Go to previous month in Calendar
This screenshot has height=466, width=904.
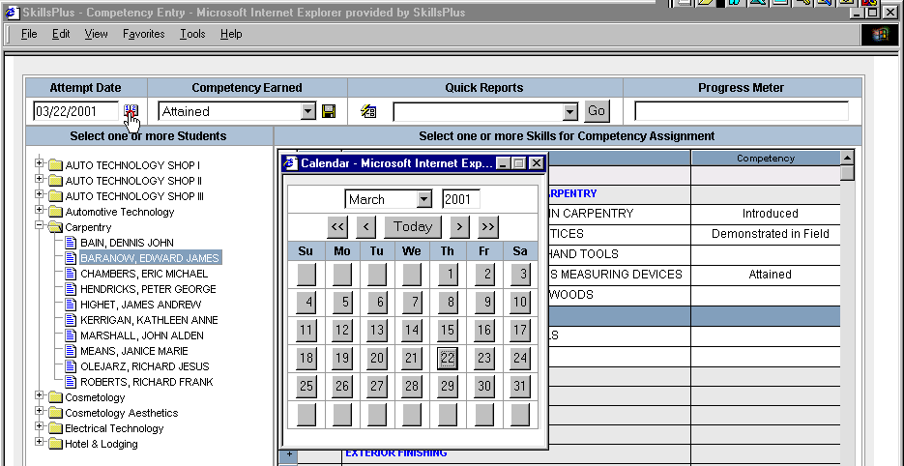(366, 226)
